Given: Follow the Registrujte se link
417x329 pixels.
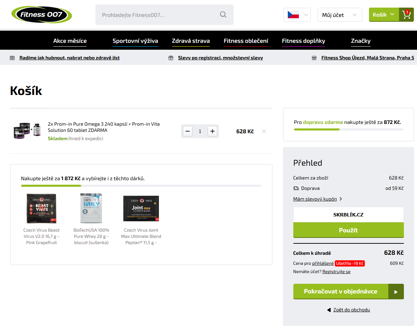Looking at the screenshot, I should (336, 272).
